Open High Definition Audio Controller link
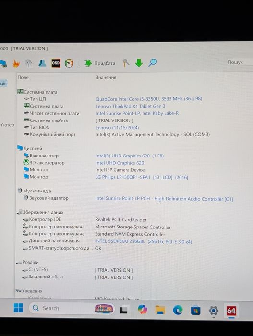253x336 pixels. tap(164, 199)
